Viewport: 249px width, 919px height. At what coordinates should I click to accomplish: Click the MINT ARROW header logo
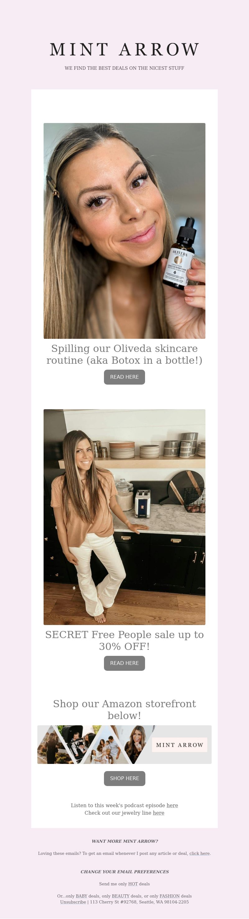tap(124, 49)
